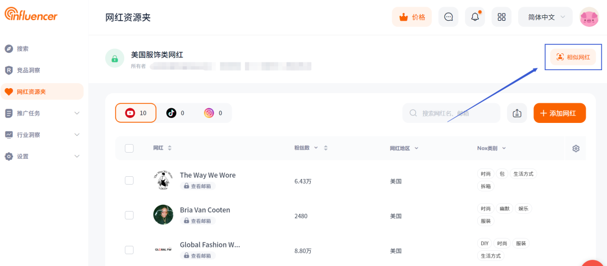This screenshot has width=607, height=266.
Task: Click the pig profile avatar
Action: [x=589, y=17]
